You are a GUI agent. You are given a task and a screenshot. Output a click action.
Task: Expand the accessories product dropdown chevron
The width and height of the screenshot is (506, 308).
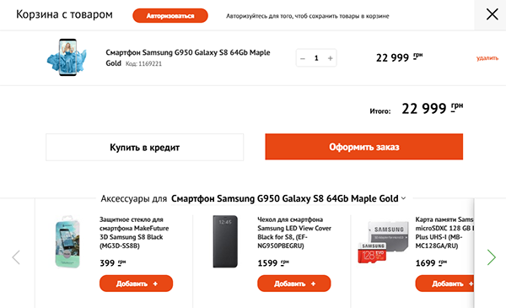(x=403, y=198)
